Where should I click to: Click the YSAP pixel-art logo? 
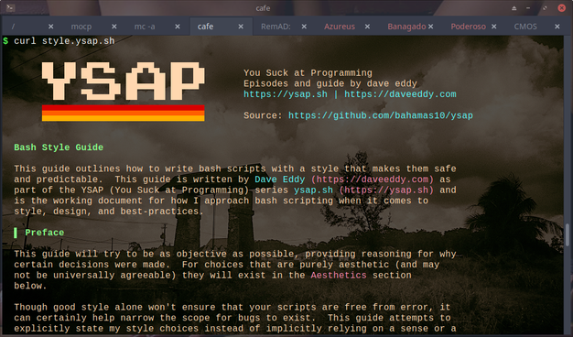(x=124, y=92)
